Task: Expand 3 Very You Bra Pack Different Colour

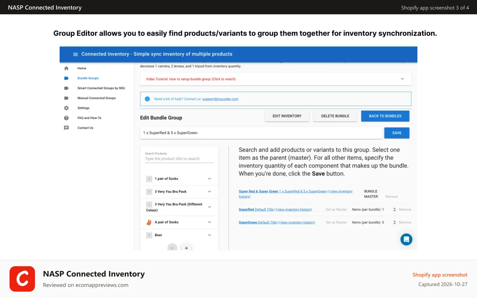Action: click(209, 207)
